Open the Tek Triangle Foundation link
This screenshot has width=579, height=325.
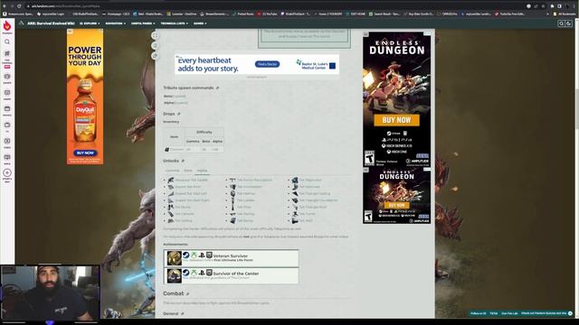tap(318, 200)
